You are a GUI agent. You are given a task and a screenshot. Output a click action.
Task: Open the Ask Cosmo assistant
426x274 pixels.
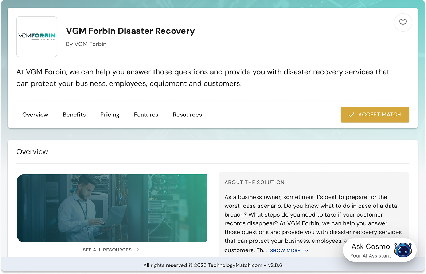pyautogui.click(x=380, y=250)
